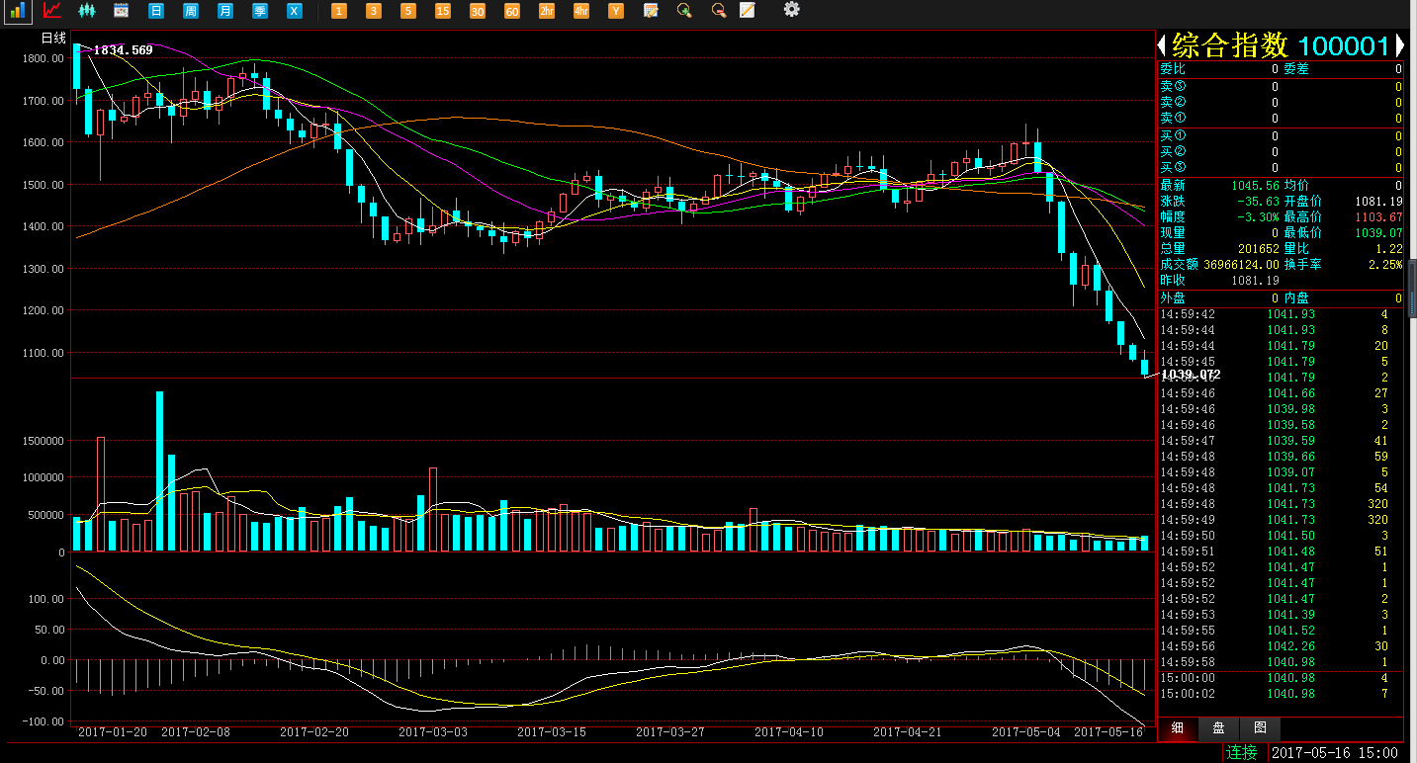The image size is (1417, 763).
Task: Click the highest price 1103.67
Action: pos(1378,216)
